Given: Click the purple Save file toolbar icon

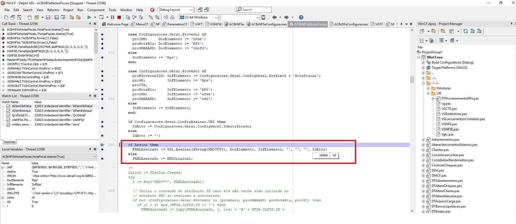Looking at the screenshot, I should tap(48, 17).
